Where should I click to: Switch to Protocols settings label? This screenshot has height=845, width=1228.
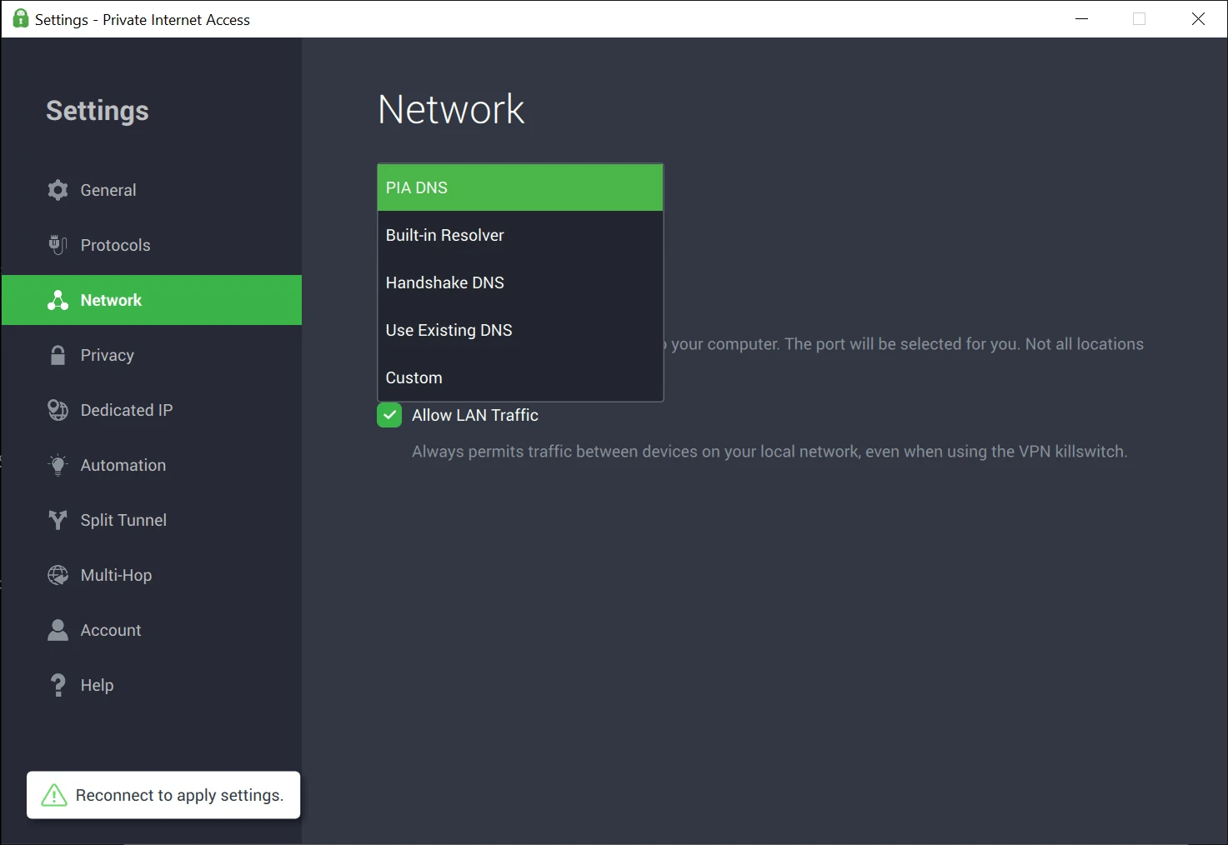115,245
